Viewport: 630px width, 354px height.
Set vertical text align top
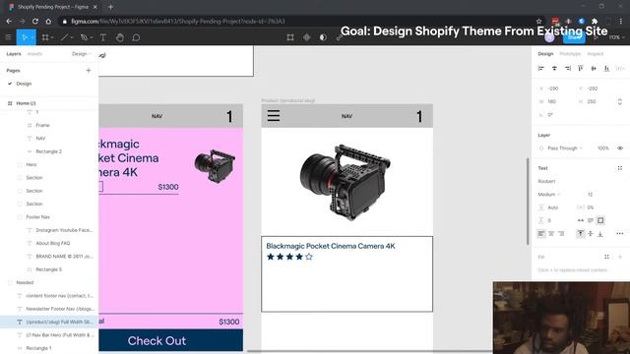(x=581, y=234)
